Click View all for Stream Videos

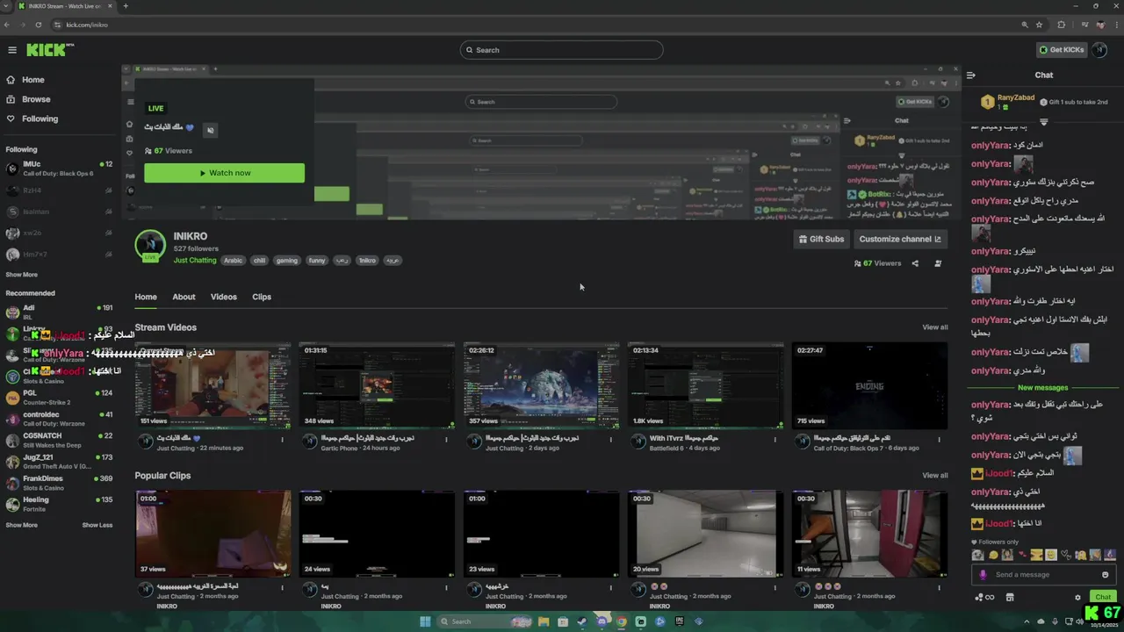coord(935,327)
